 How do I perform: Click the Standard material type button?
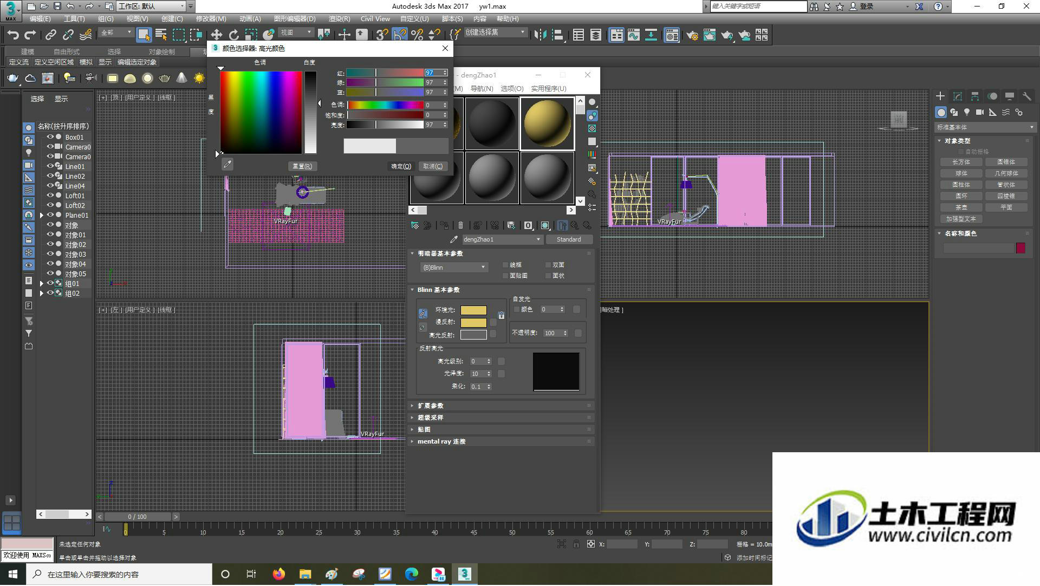pyautogui.click(x=569, y=239)
